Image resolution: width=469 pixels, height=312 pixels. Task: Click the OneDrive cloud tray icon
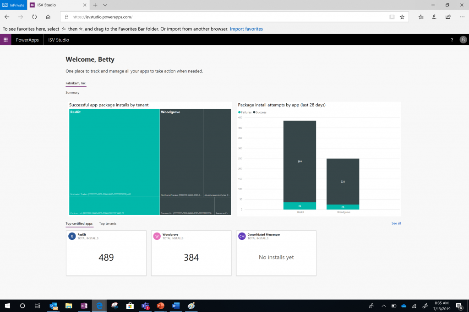pyautogui.click(x=404, y=306)
